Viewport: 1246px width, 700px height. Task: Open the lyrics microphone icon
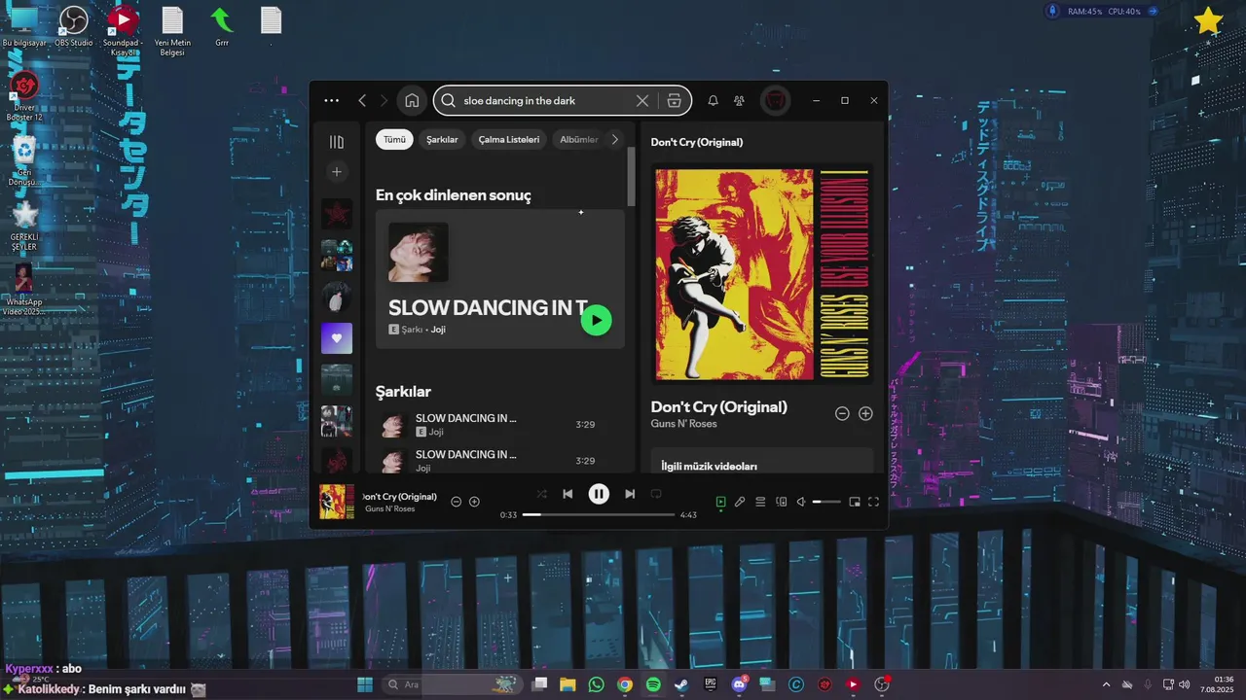[x=740, y=502]
